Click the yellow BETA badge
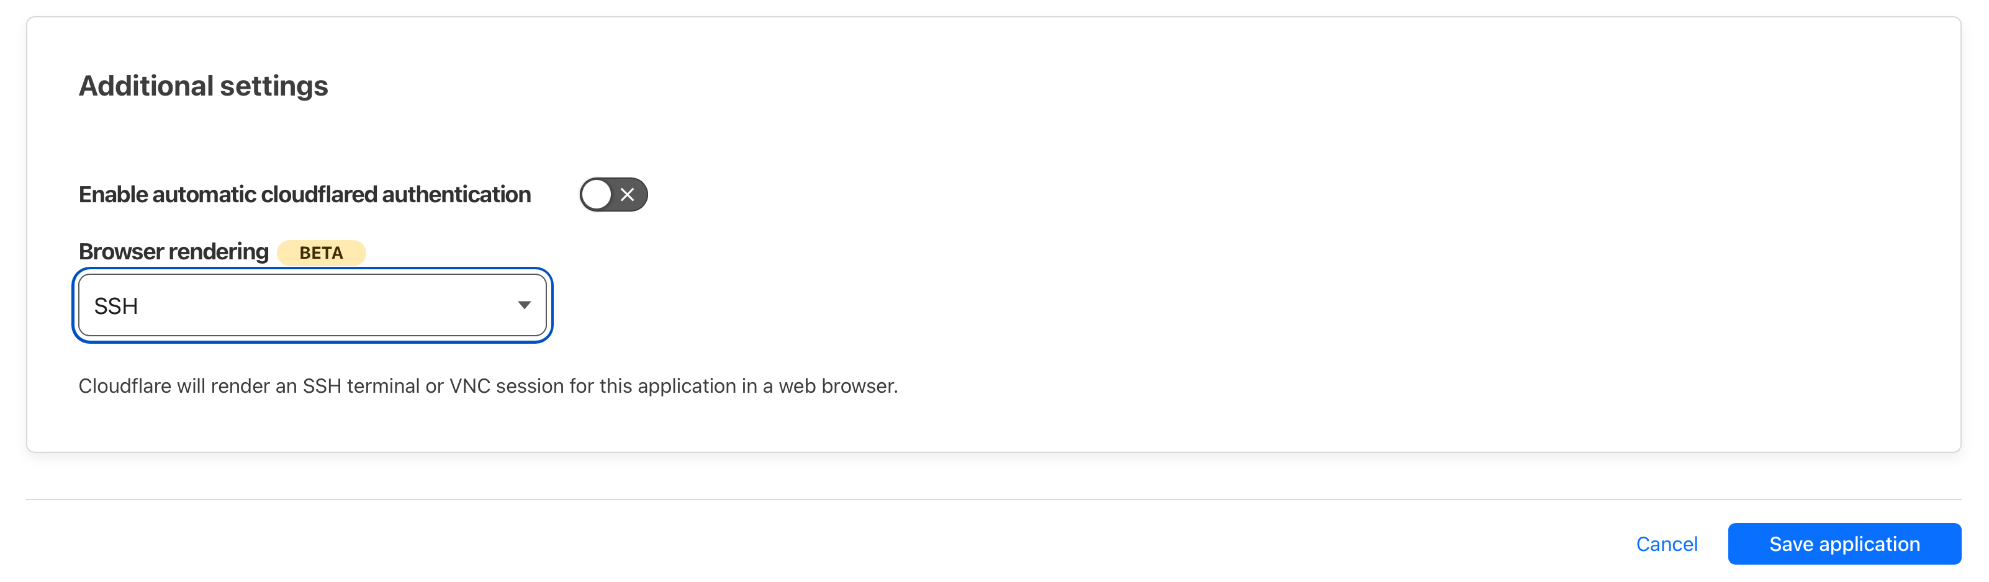 (321, 253)
